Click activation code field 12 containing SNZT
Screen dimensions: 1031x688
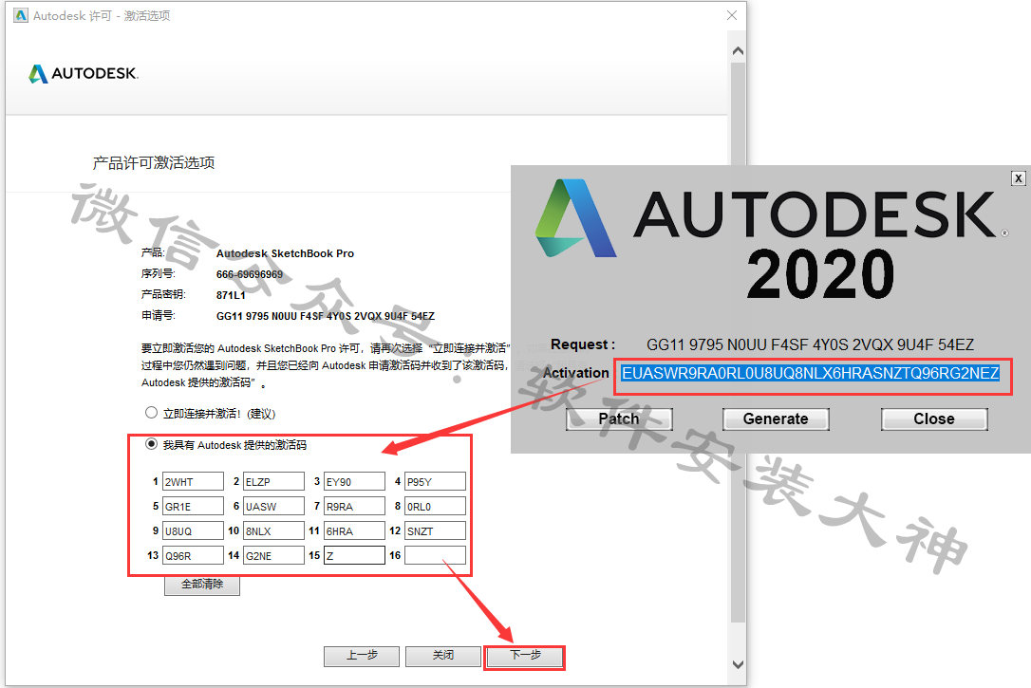(436, 530)
